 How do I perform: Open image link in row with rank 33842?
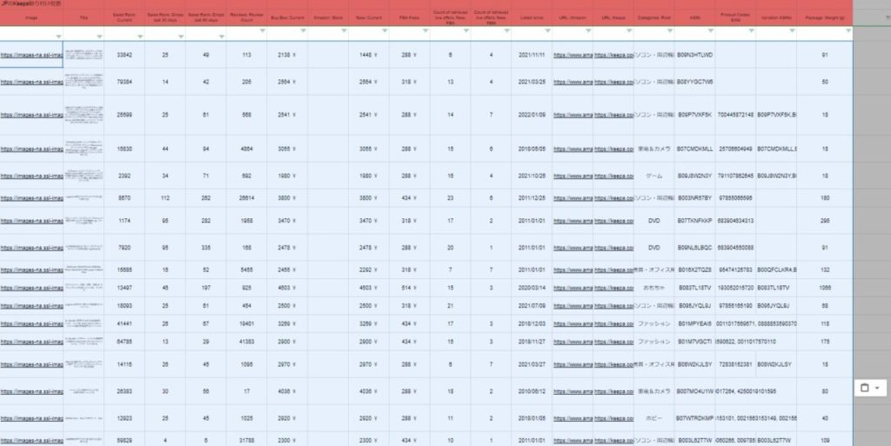[31, 55]
